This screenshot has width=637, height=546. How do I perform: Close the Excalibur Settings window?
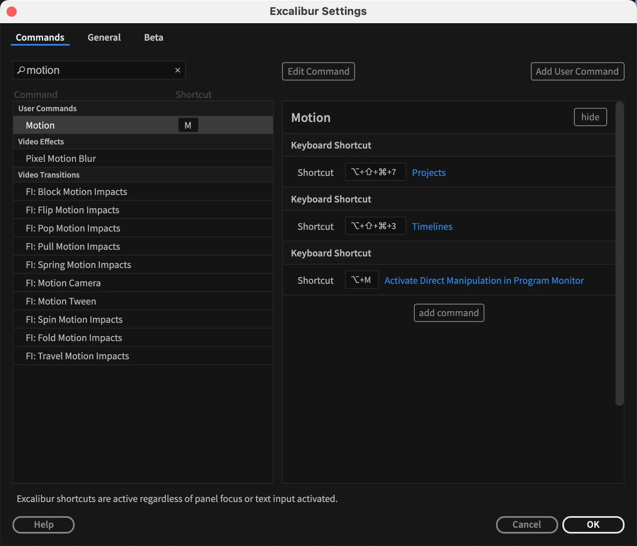pos(12,11)
